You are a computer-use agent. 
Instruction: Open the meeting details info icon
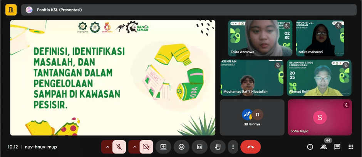pos(310,147)
